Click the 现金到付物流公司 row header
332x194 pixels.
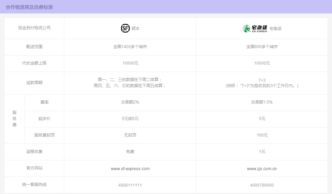pos(34,28)
